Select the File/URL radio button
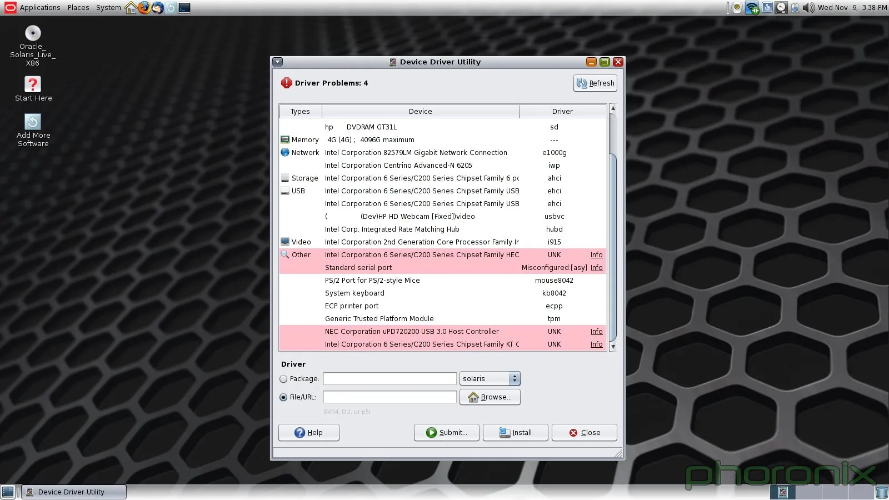 click(x=284, y=397)
